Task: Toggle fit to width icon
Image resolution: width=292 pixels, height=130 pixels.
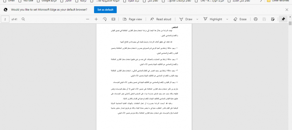Action: (113, 19)
